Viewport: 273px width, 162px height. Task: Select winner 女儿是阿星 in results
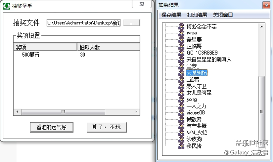[199, 93]
